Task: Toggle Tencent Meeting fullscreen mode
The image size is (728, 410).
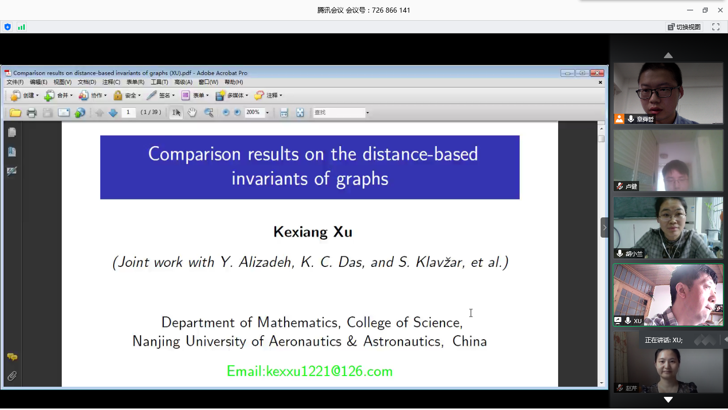Action: pos(716,27)
